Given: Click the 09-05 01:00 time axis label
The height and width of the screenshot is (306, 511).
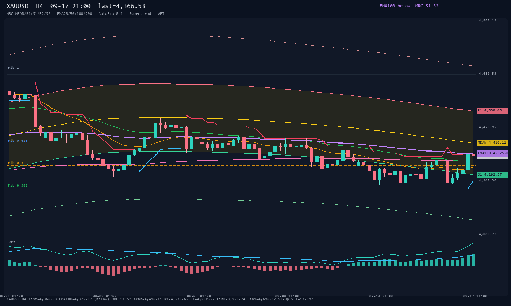Looking at the screenshot, I should click(x=199, y=297).
